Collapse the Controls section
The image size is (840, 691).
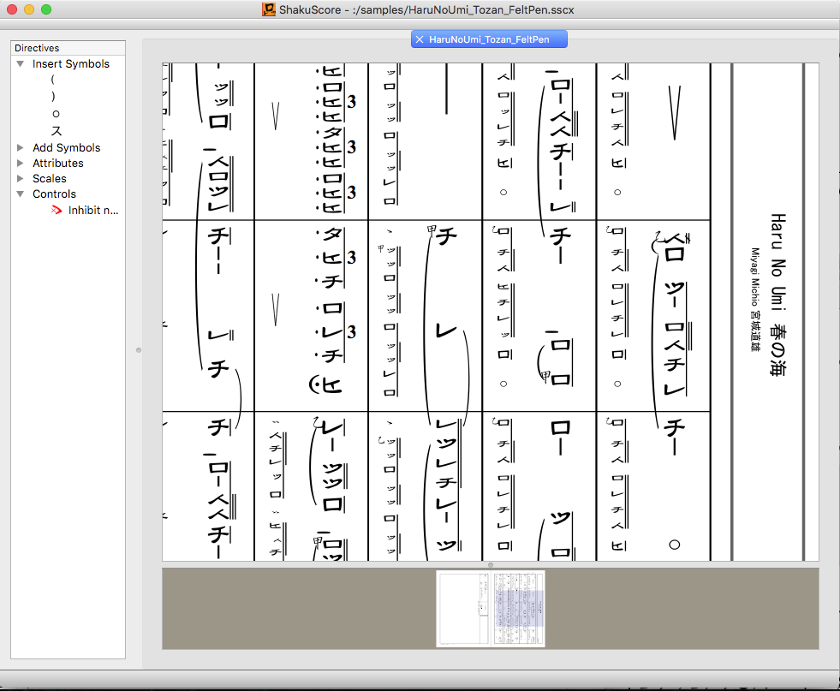tap(21, 194)
